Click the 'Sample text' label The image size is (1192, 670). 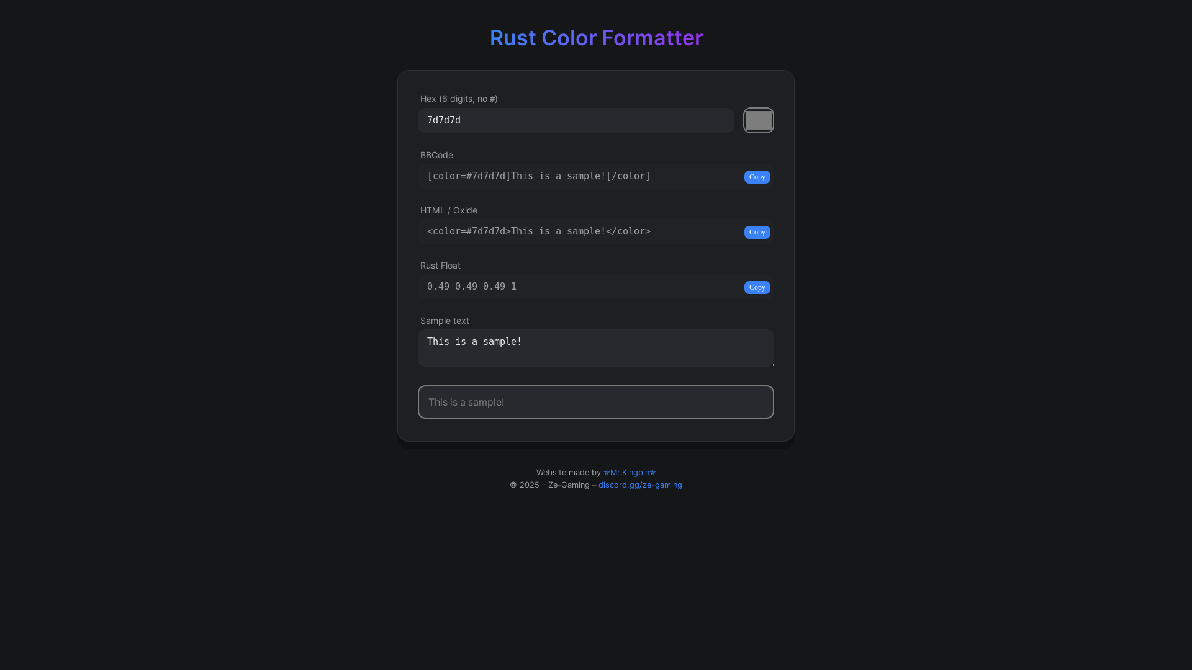click(x=445, y=321)
